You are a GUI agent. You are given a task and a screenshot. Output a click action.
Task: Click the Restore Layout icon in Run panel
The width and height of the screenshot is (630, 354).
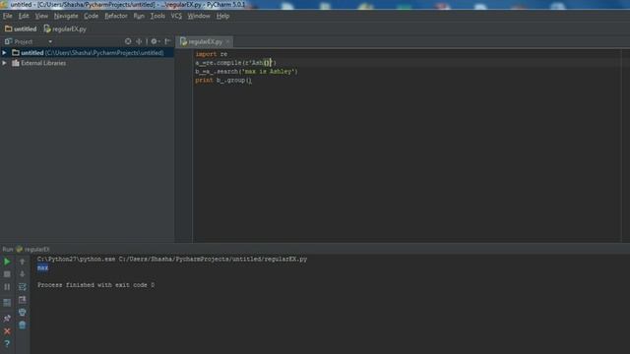(x=7, y=303)
